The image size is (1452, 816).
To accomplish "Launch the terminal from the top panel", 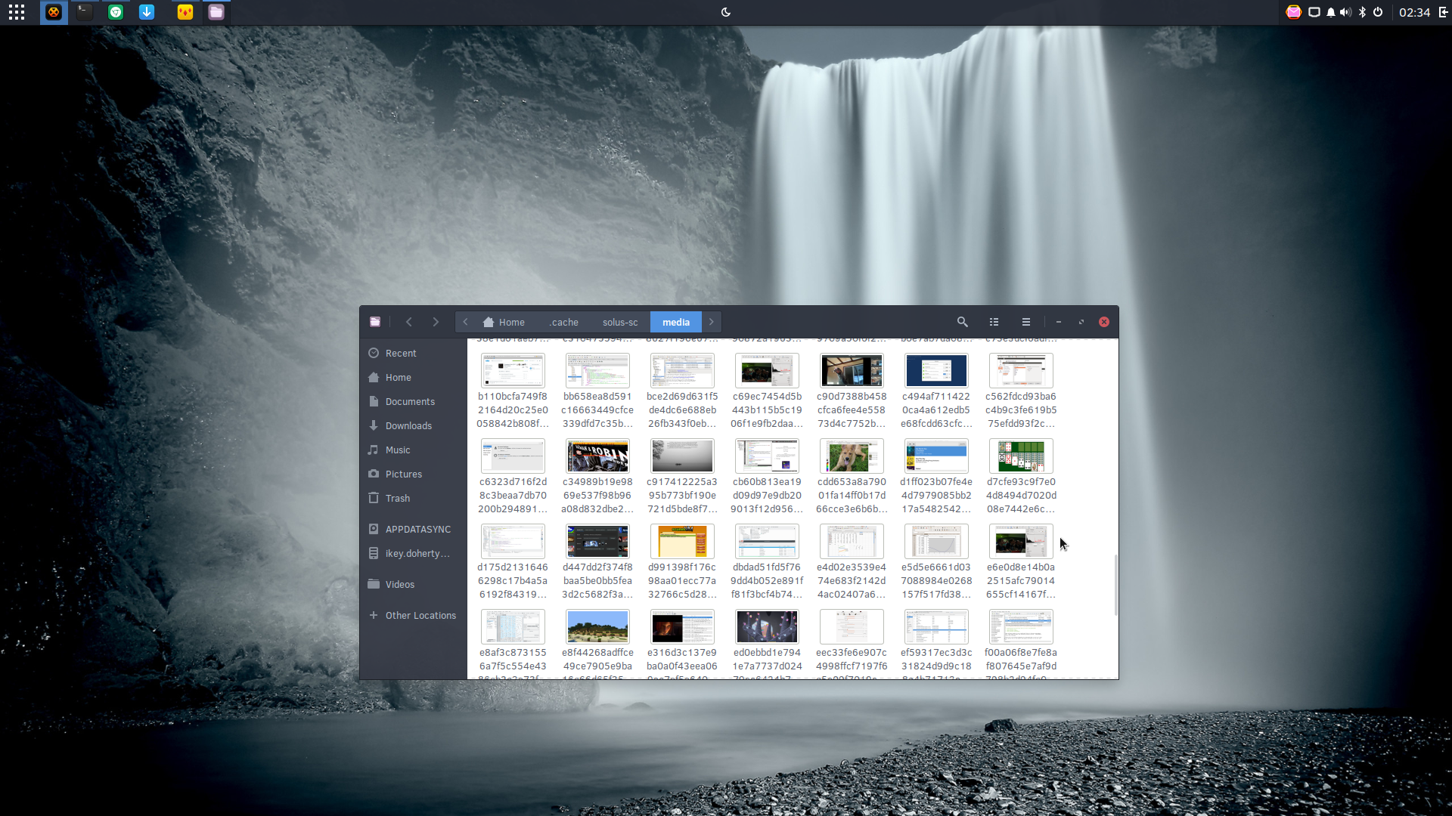I will point(85,12).
